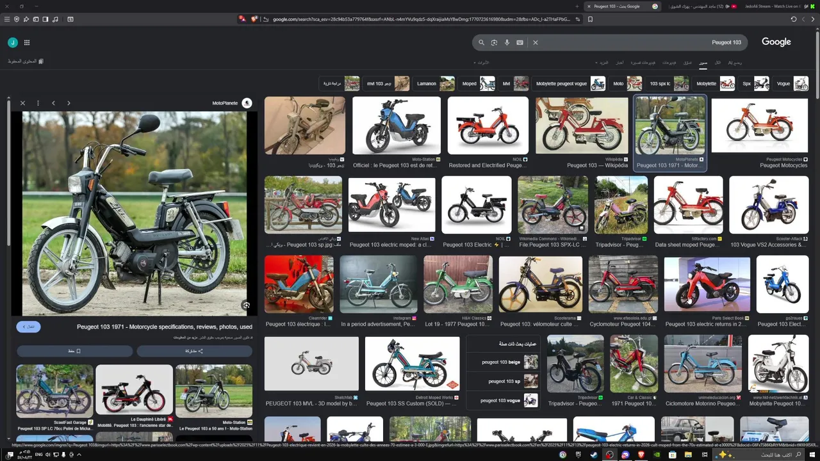Select the Videos search tab
Screen dimensions: 820x461
click(x=669, y=63)
